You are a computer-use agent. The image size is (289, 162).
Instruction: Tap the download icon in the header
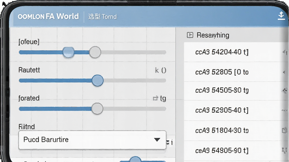click(281, 16)
